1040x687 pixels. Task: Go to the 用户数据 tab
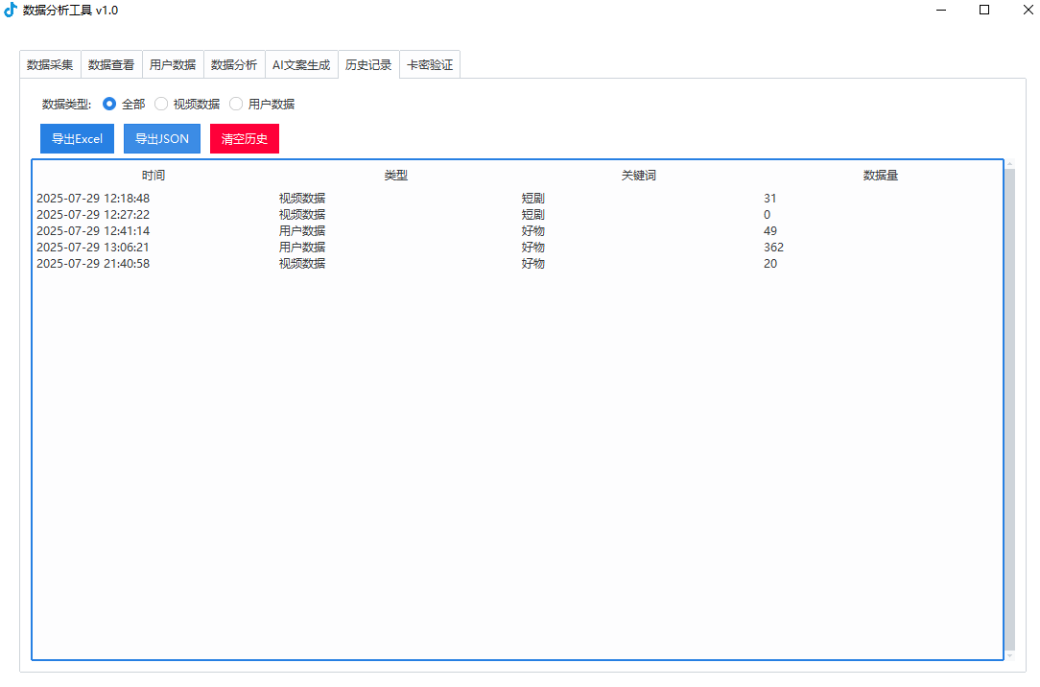point(173,65)
